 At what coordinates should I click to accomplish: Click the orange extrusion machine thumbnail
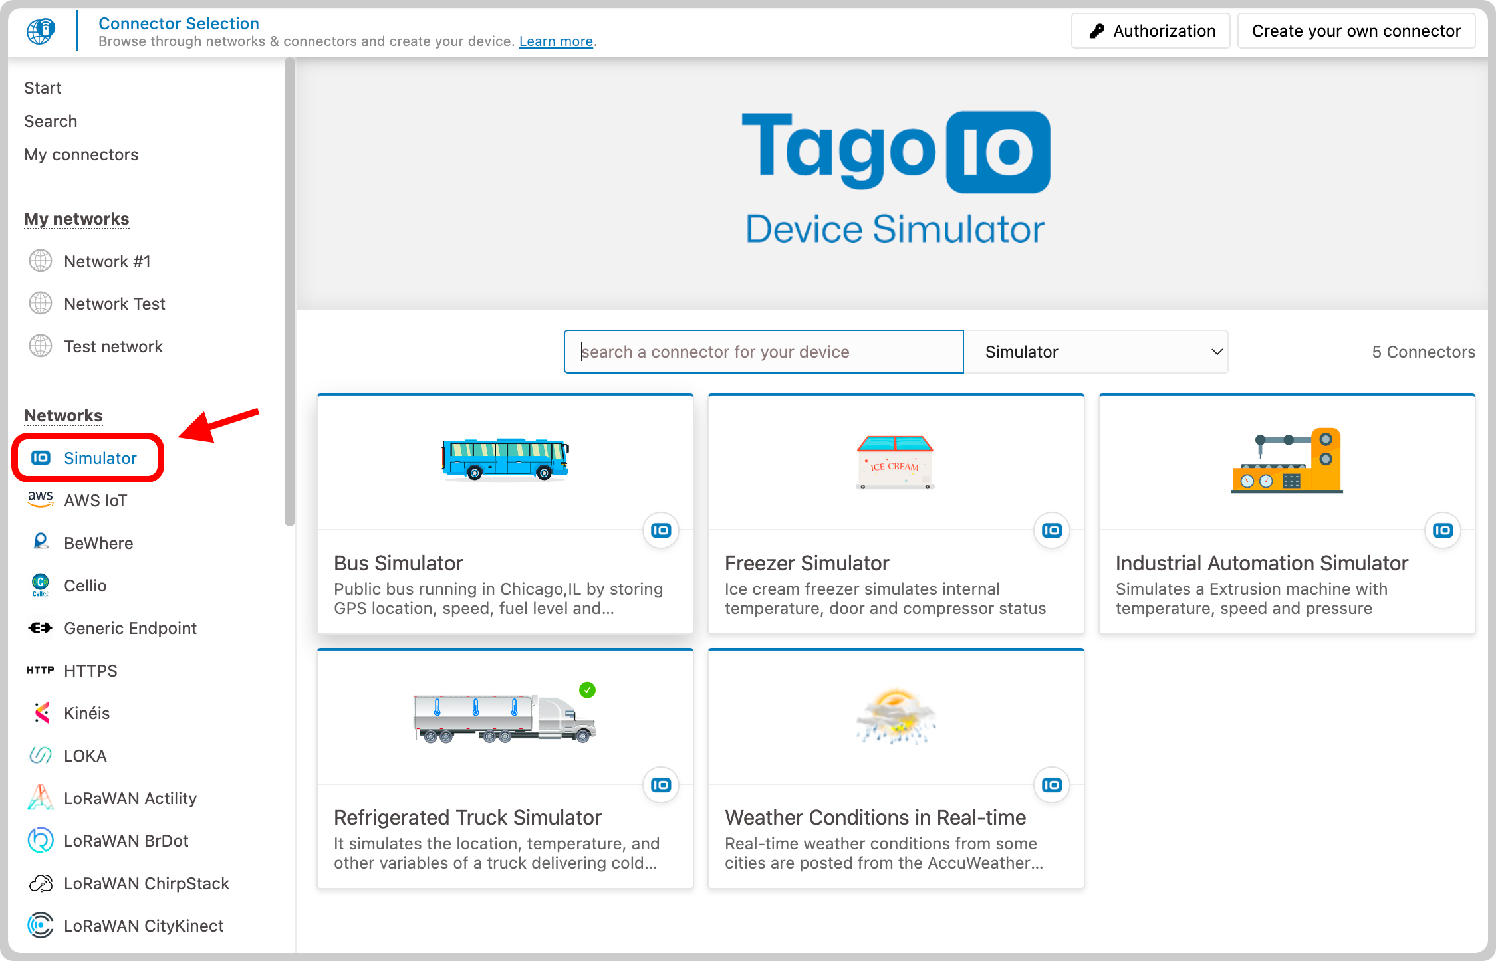click(1287, 460)
